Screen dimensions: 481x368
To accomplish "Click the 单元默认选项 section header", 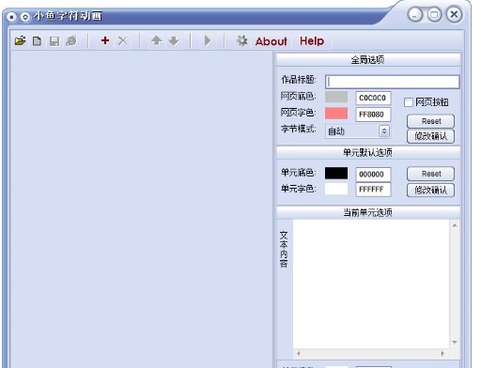I will [368, 153].
